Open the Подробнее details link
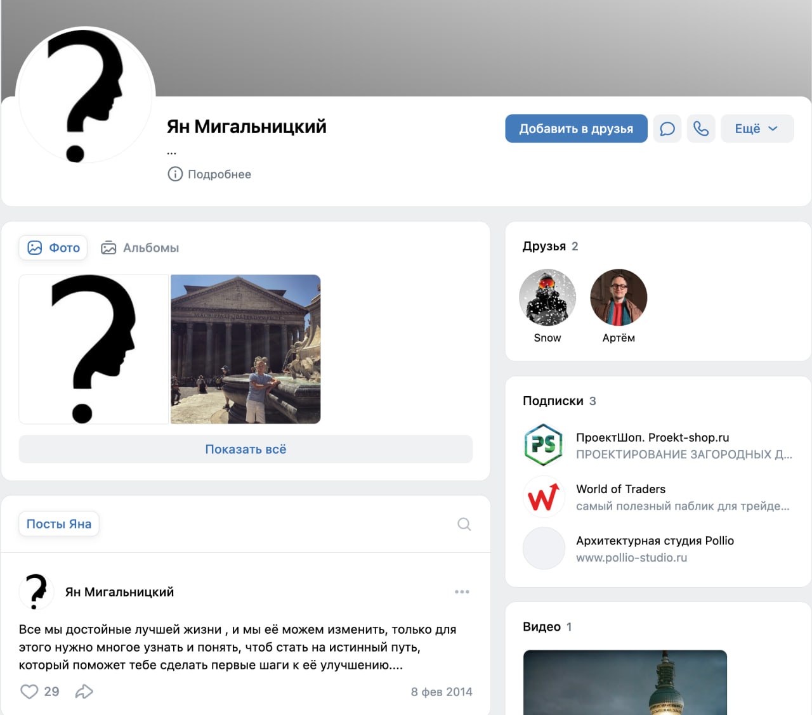 [x=219, y=174]
